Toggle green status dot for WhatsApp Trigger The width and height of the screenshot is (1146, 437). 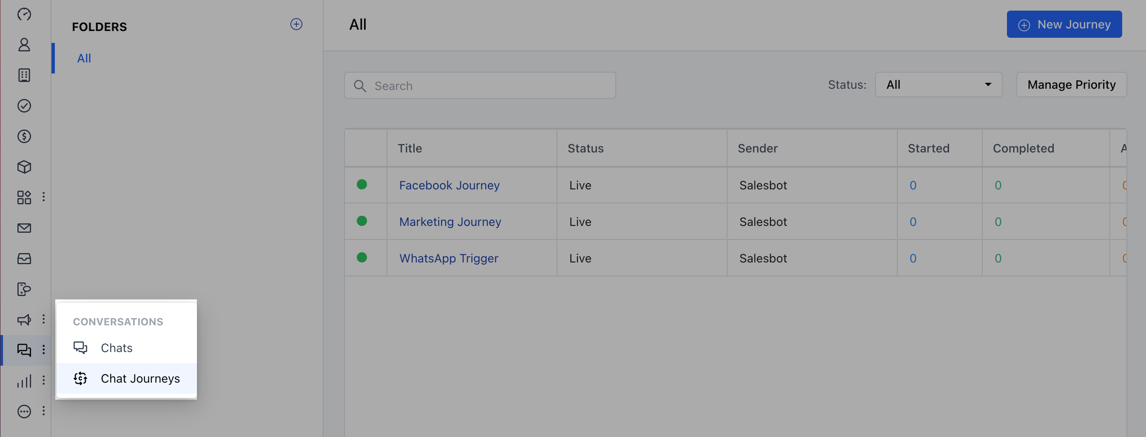362,257
